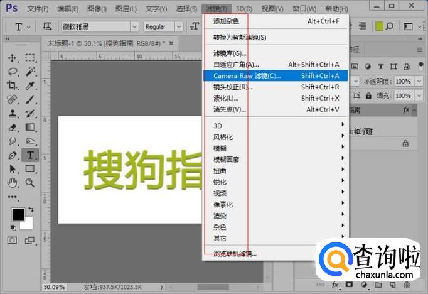Select the Hand tool
The width and height of the screenshot is (428, 294).
click(x=13, y=183)
